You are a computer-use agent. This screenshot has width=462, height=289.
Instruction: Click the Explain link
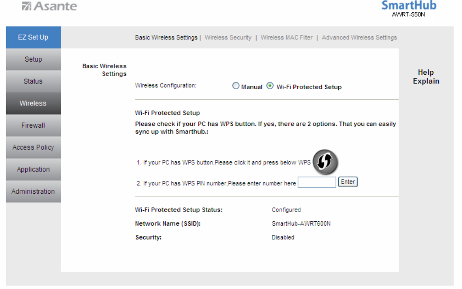pos(426,81)
